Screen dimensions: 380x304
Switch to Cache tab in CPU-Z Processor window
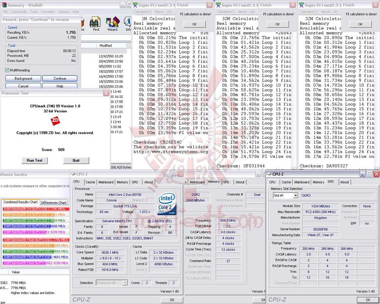click(x=90, y=182)
